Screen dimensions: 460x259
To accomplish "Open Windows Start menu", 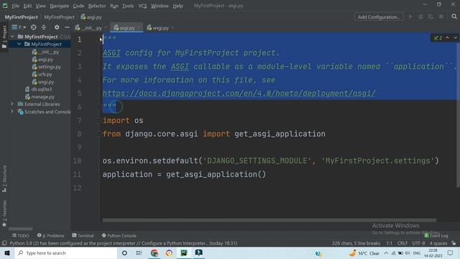I will tap(7, 253).
